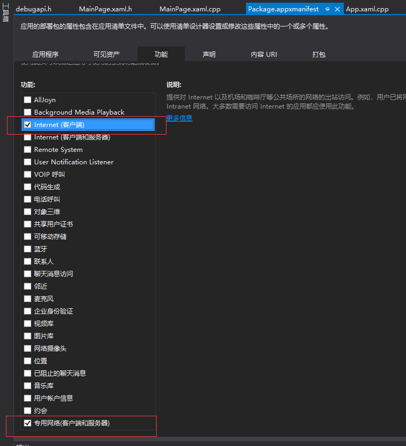Screen dimensions: 406x446
Task: Select the 内容 URI tab
Action: pyautogui.click(x=264, y=55)
